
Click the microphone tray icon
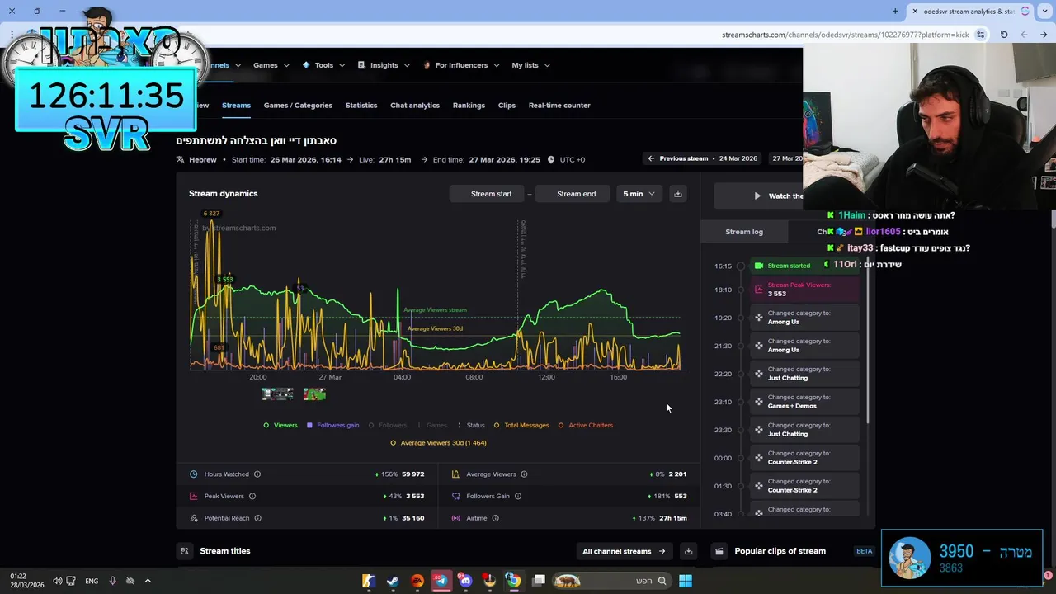[112, 581]
